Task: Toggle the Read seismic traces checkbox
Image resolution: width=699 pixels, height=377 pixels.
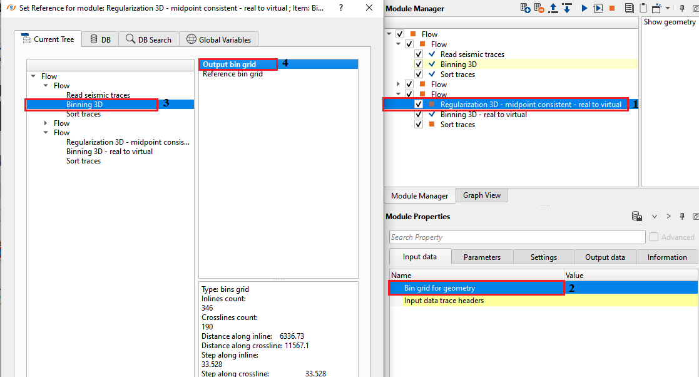Action: tap(418, 54)
